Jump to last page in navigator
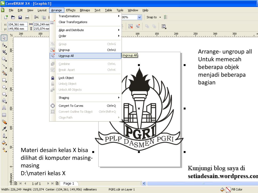The width and height of the screenshot is (258, 193). [x=52, y=183]
